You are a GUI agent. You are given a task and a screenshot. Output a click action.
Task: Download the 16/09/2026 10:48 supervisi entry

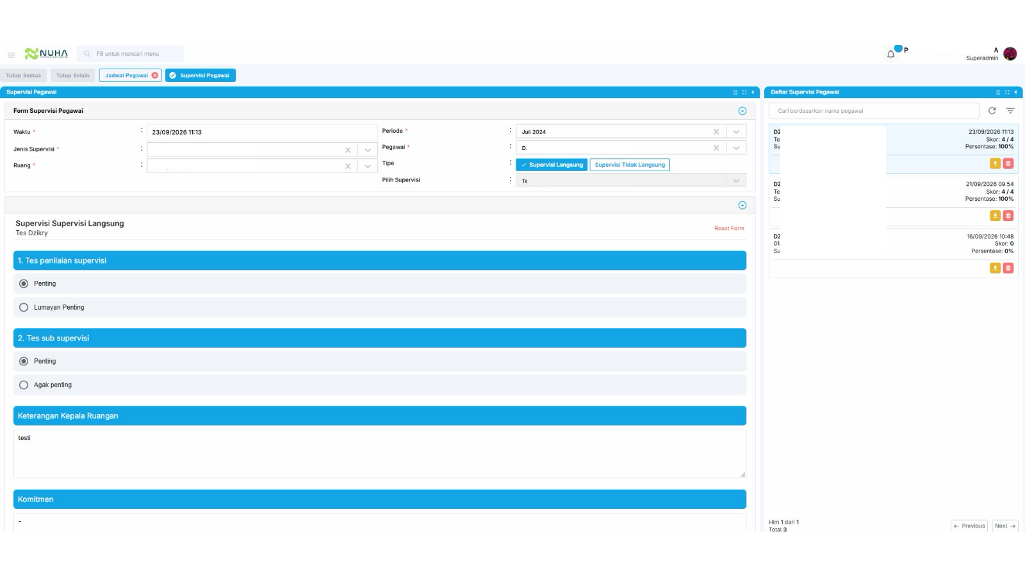(995, 268)
